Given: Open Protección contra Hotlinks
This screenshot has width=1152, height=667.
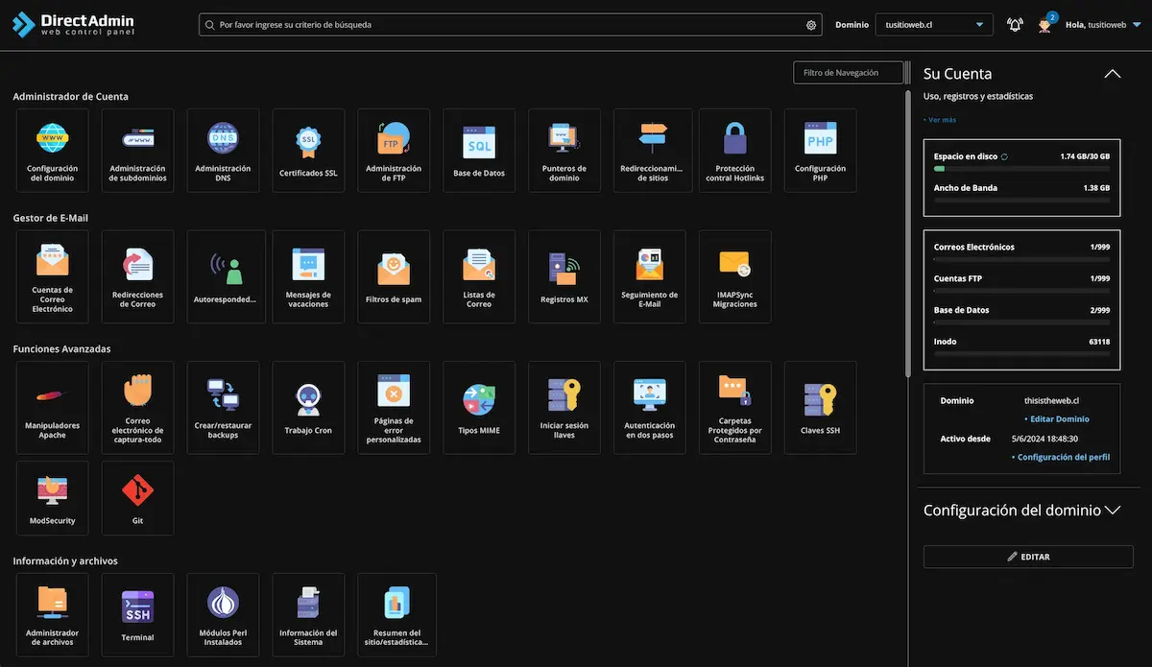Looking at the screenshot, I should pyautogui.click(x=735, y=150).
